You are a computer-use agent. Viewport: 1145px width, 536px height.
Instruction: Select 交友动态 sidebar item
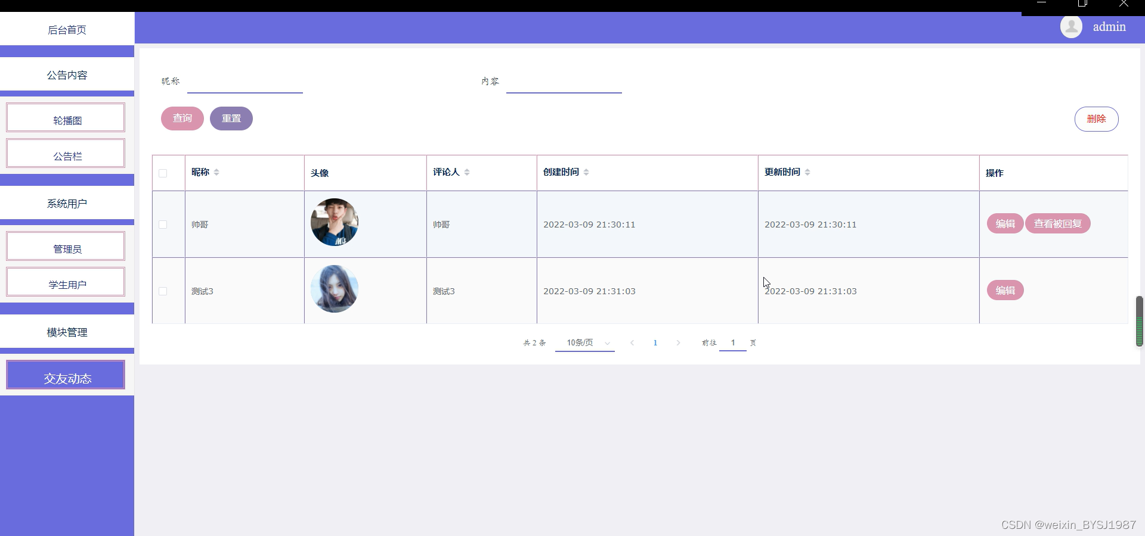(66, 375)
